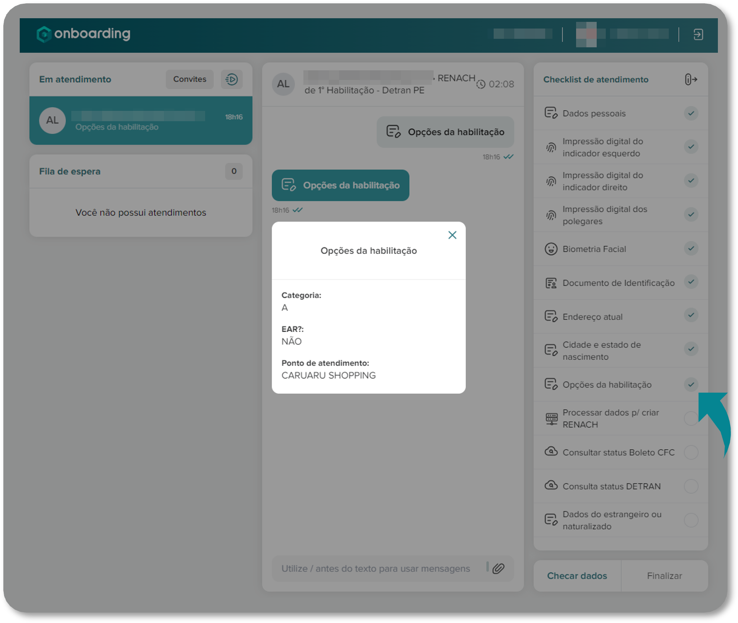Click the teal Opções da habilitação message bubble
This screenshot has height=623, width=738.
point(340,185)
